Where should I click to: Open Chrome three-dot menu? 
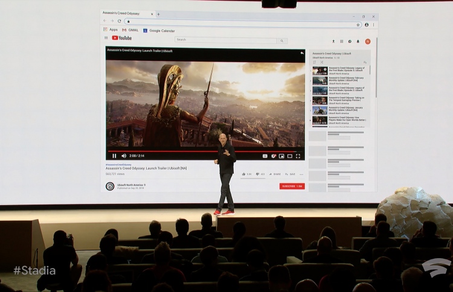click(373, 25)
